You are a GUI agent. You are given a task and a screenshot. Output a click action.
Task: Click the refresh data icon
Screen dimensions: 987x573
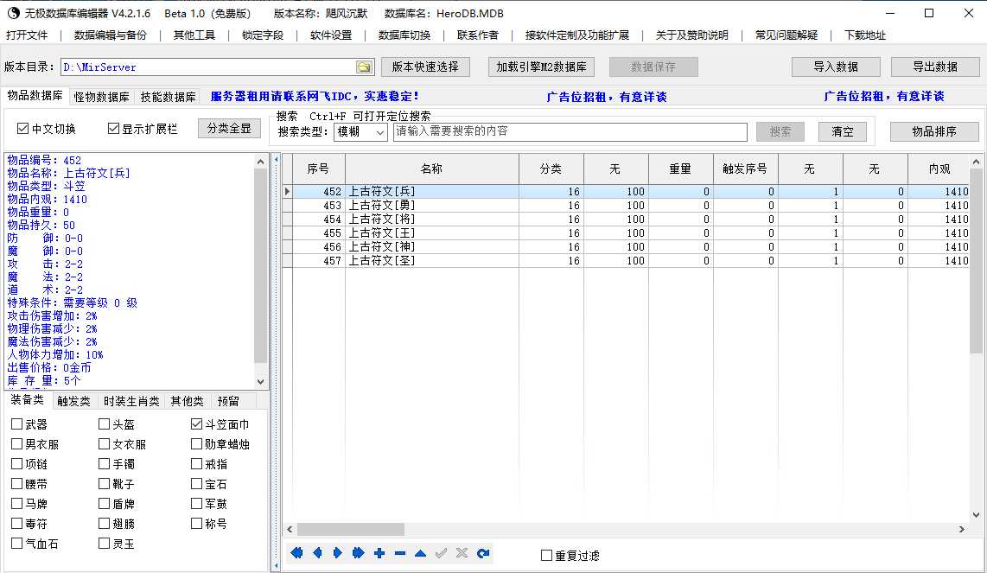coord(483,553)
